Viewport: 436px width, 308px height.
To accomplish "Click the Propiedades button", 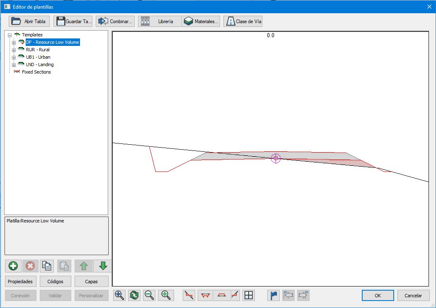I will pyautogui.click(x=20, y=282).
